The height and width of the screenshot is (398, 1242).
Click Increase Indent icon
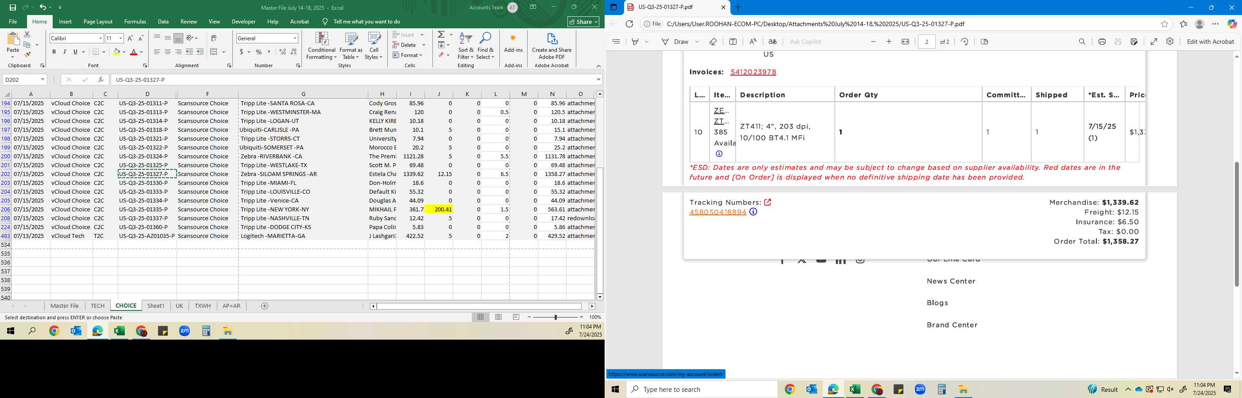200,52
